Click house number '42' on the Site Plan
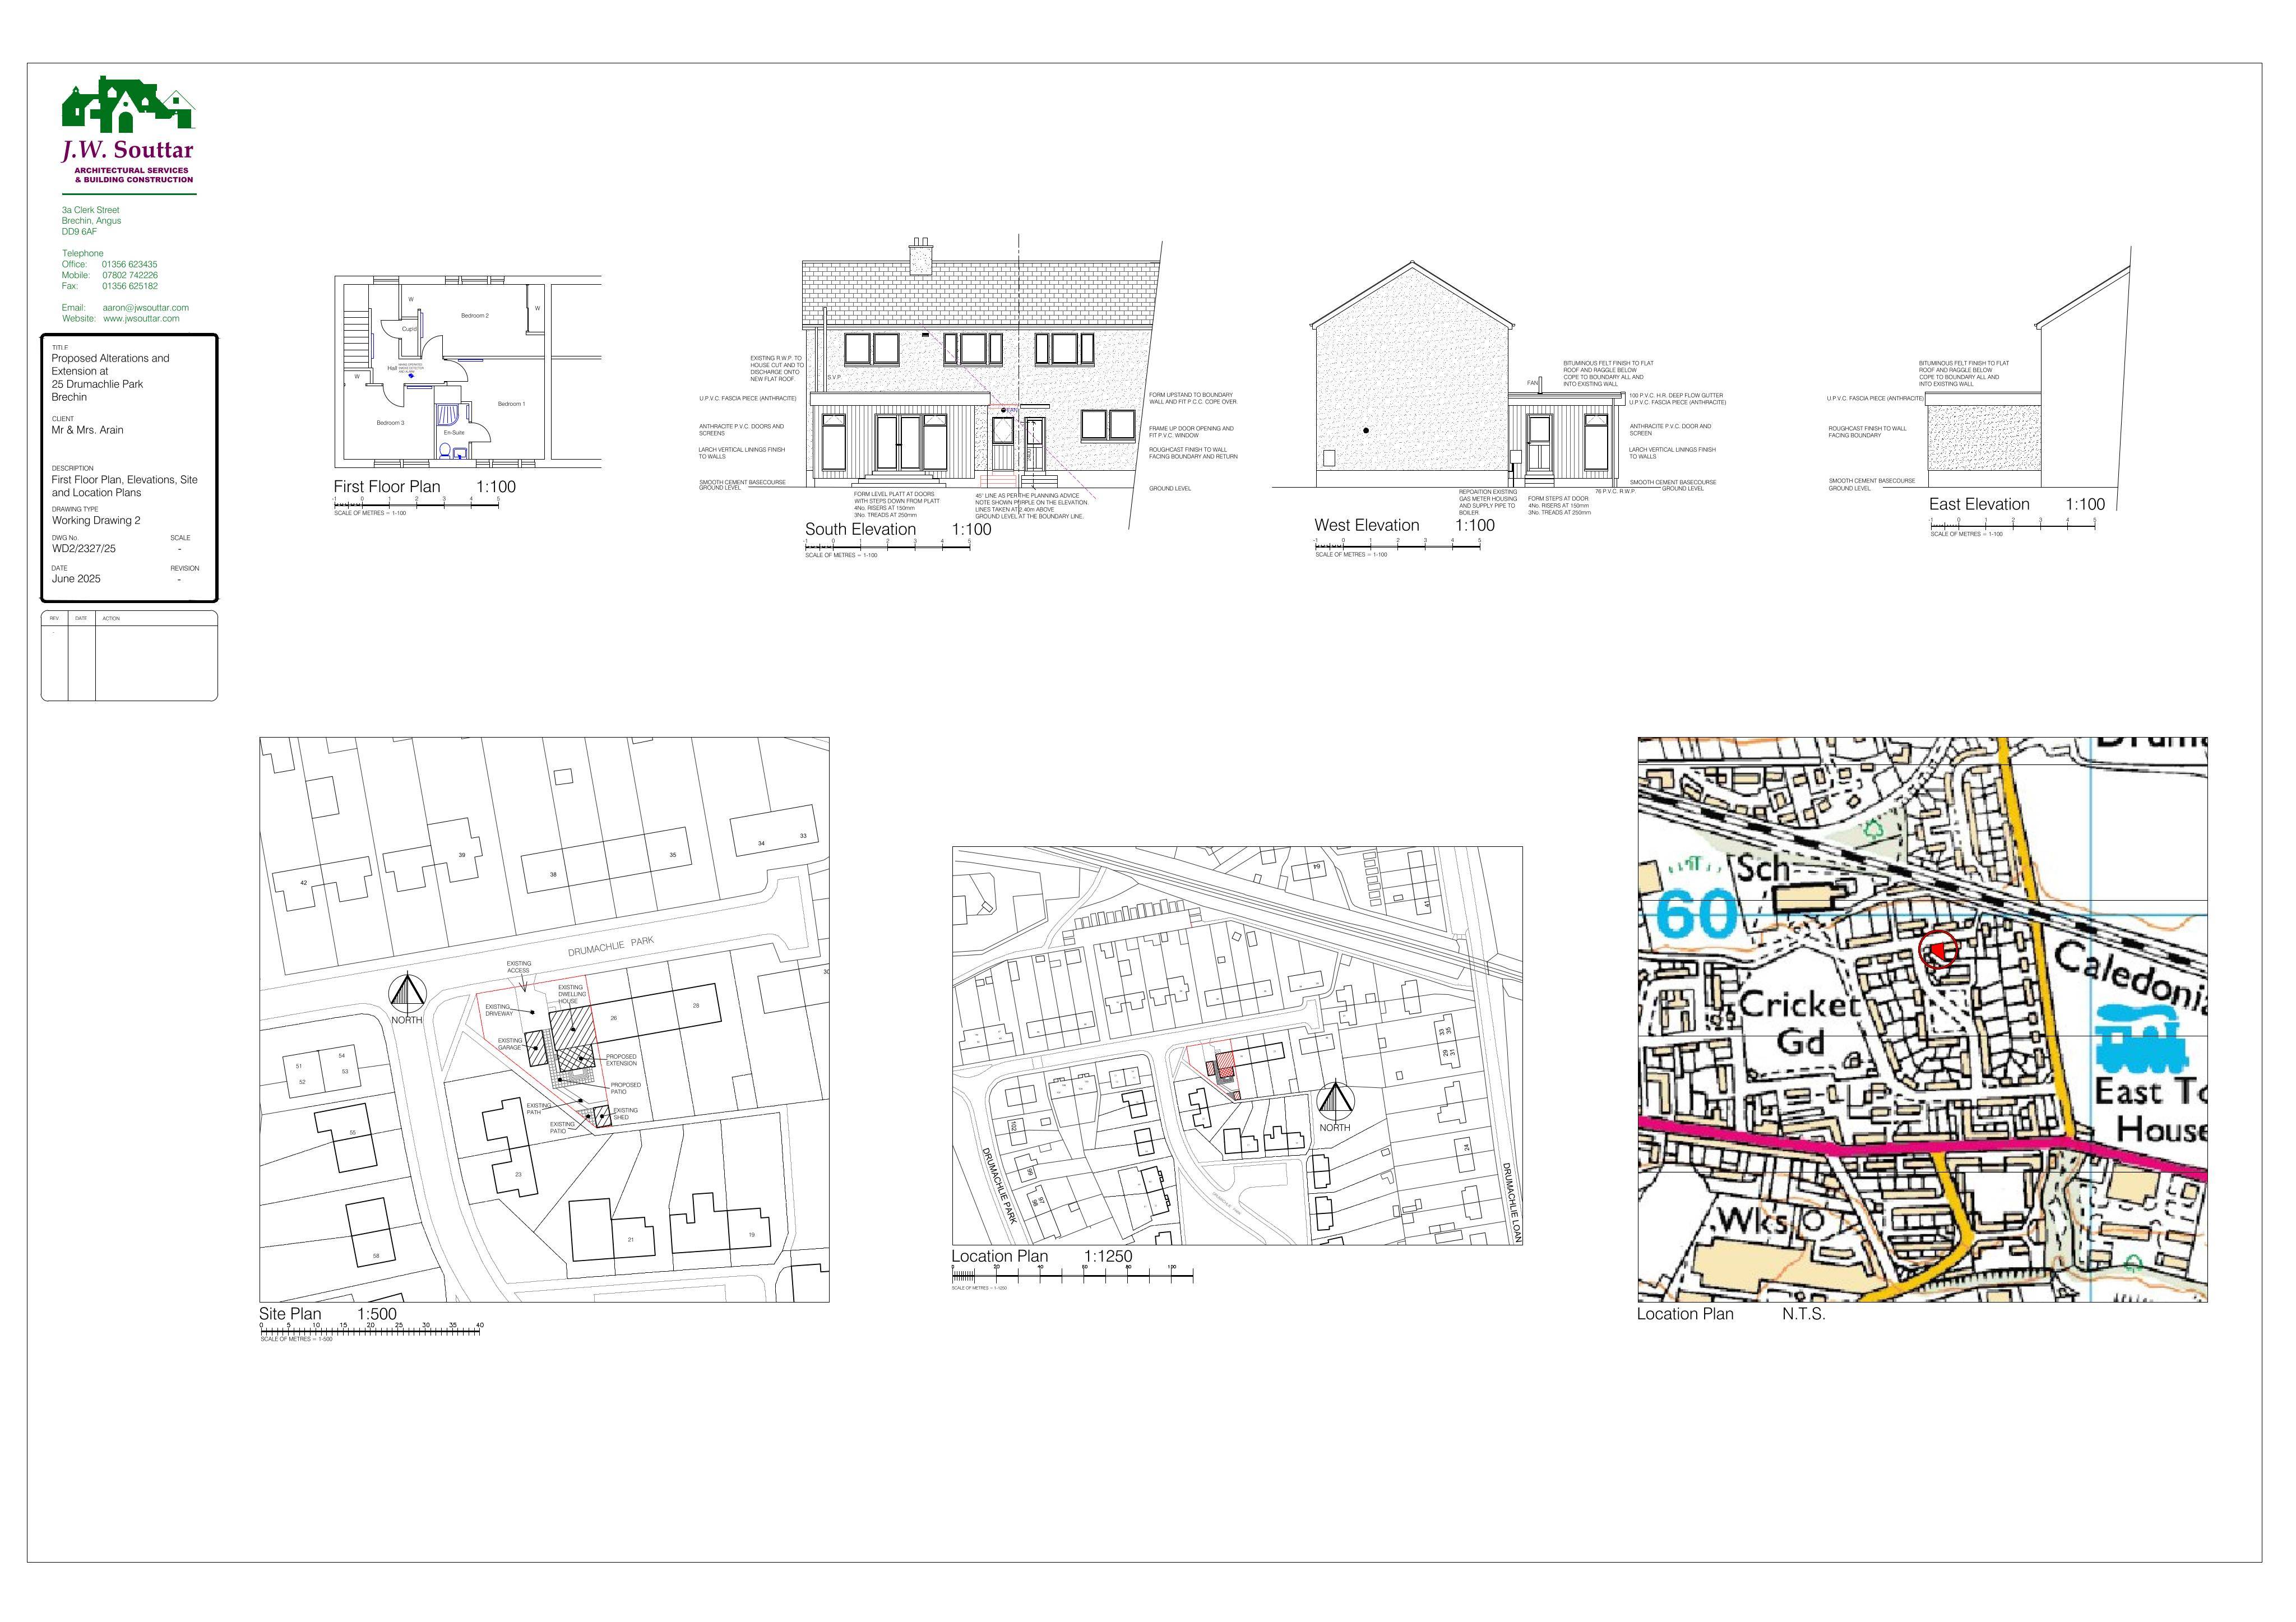 coord(304,883)
